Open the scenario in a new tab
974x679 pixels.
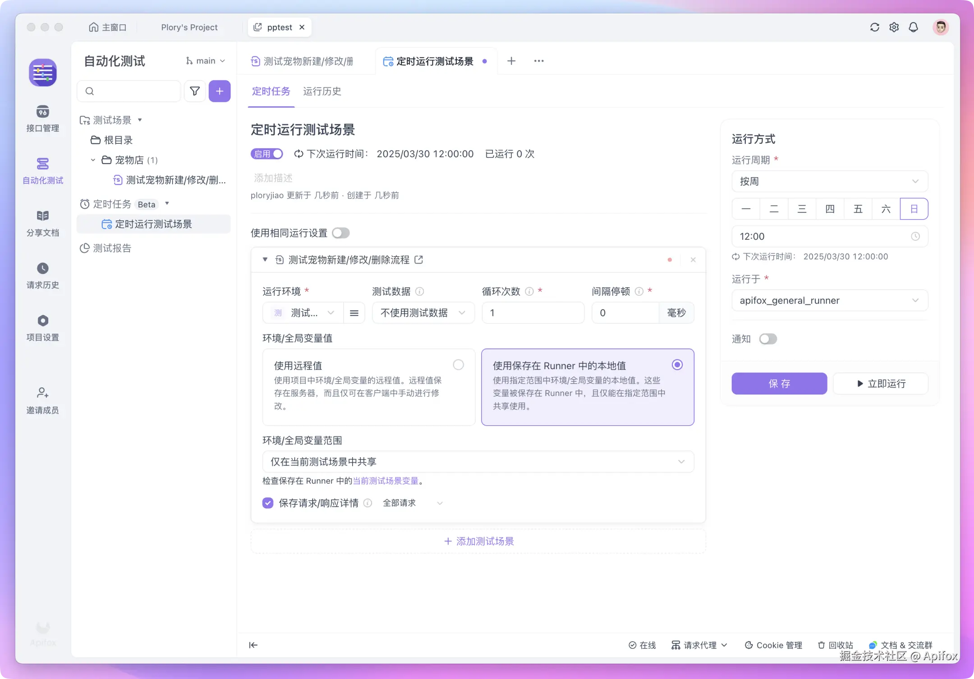[x=419, y=260]
